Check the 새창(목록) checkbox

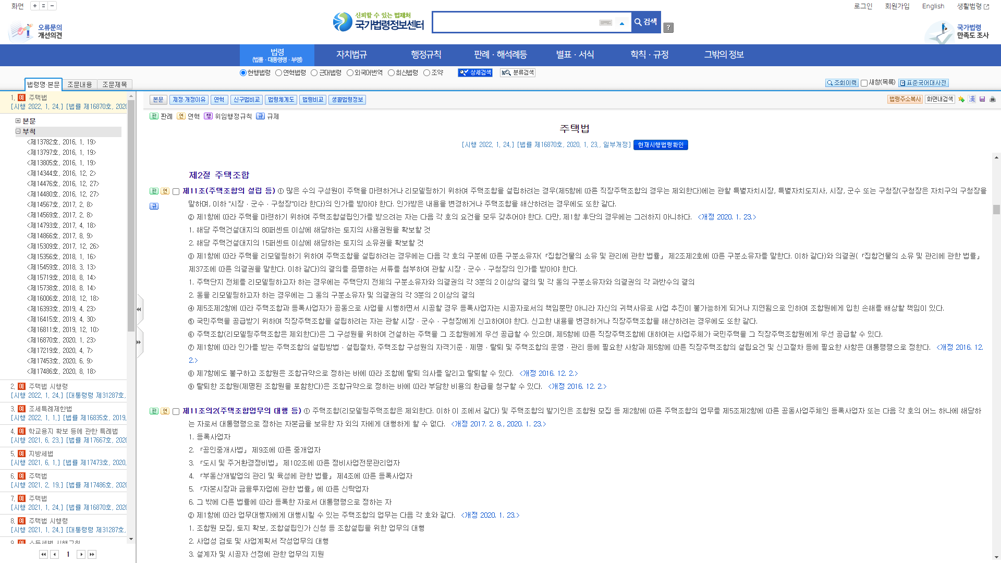click(x=864, y=83)
